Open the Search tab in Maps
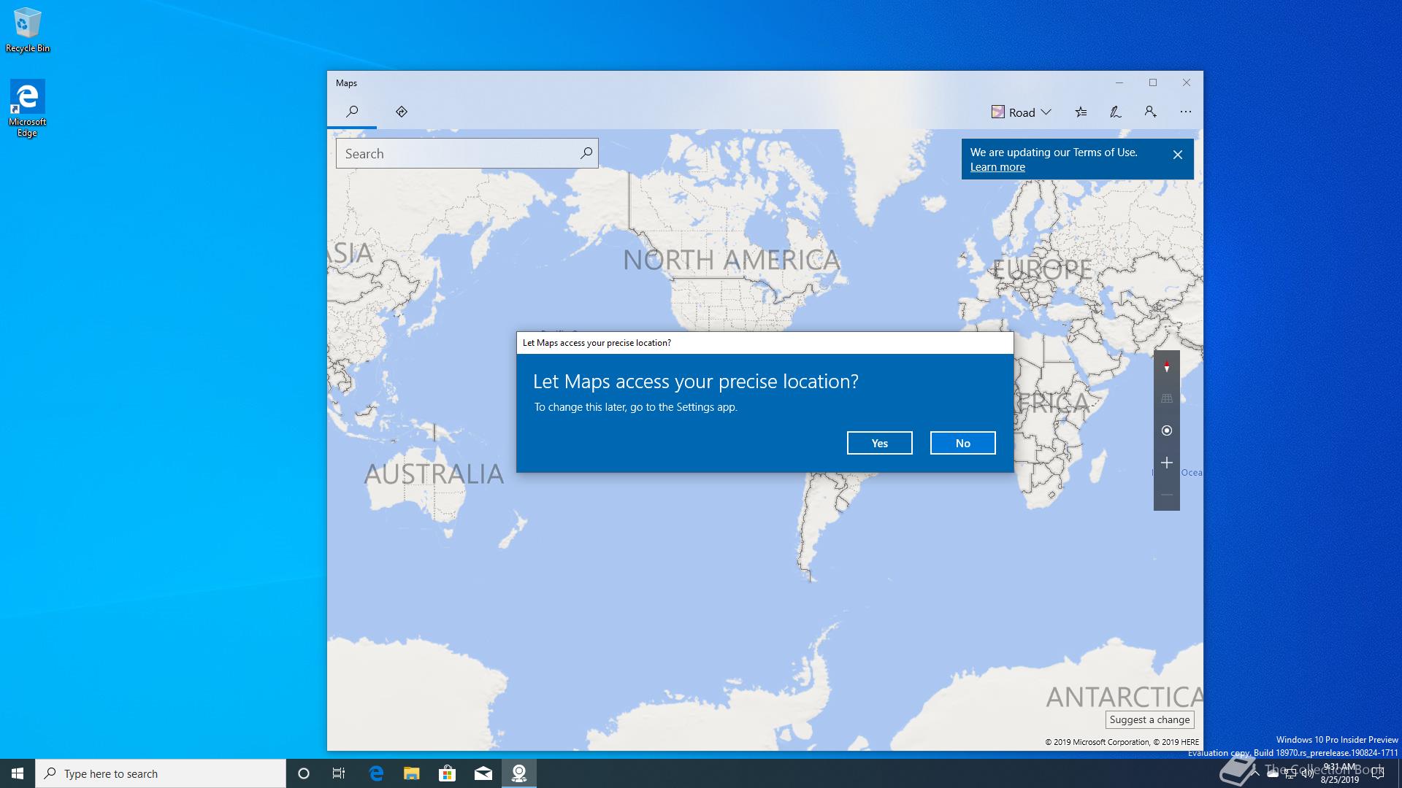The height and width of the screenshot is (788, 1402). pyautogui.click(x=352, y=112)
